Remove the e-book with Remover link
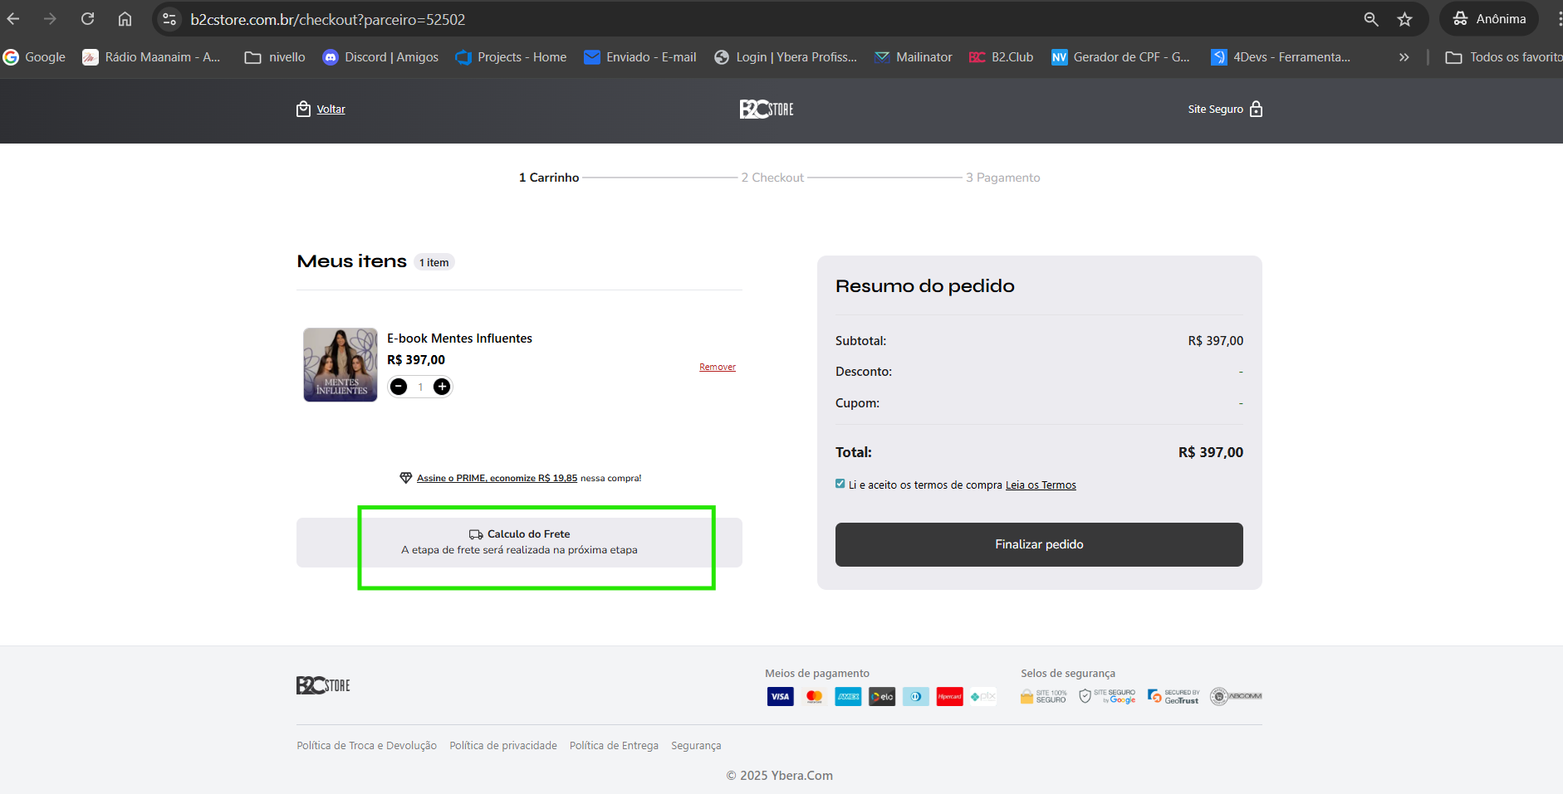 (x=718, y=367)
